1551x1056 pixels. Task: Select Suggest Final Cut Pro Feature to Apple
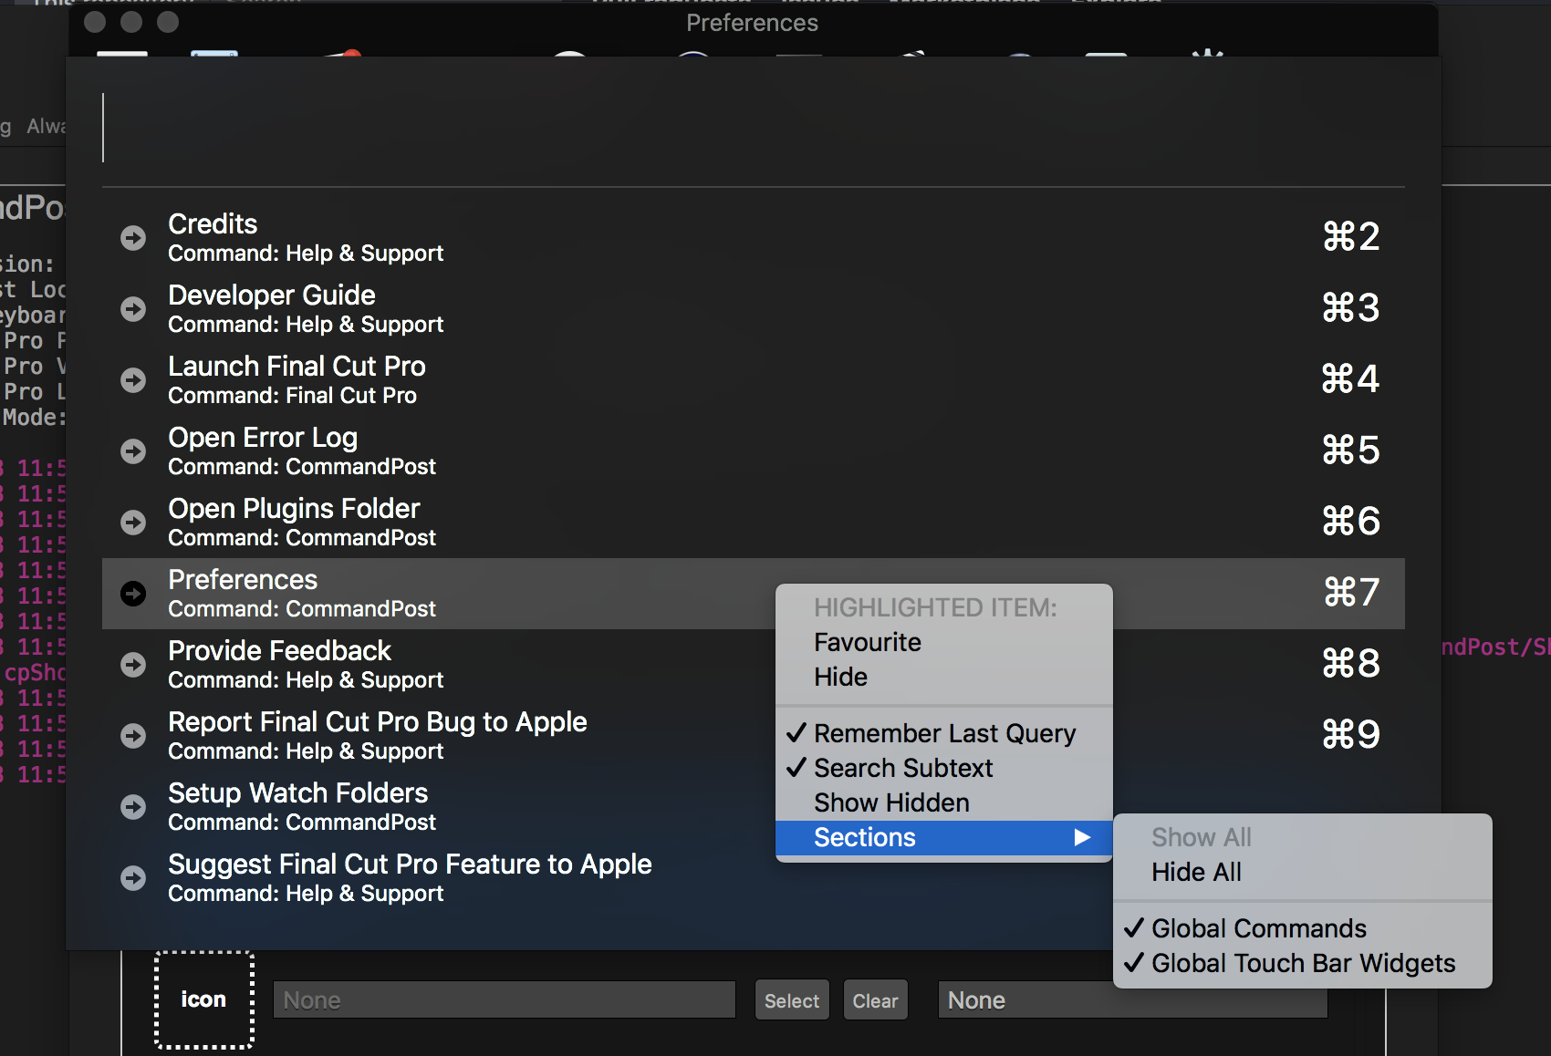753,878
